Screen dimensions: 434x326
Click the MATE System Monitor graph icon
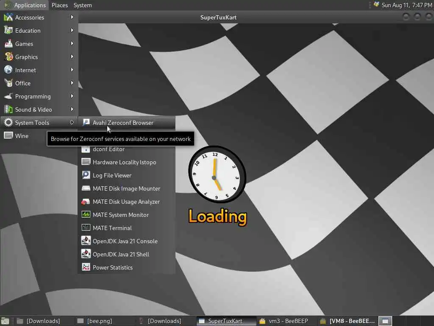coord(86,214)
